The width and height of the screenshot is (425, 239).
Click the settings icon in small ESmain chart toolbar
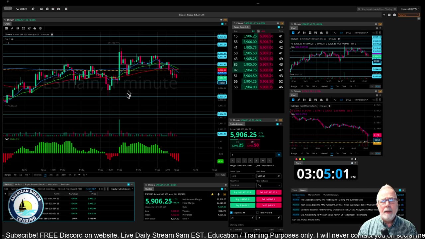point(327,33)
